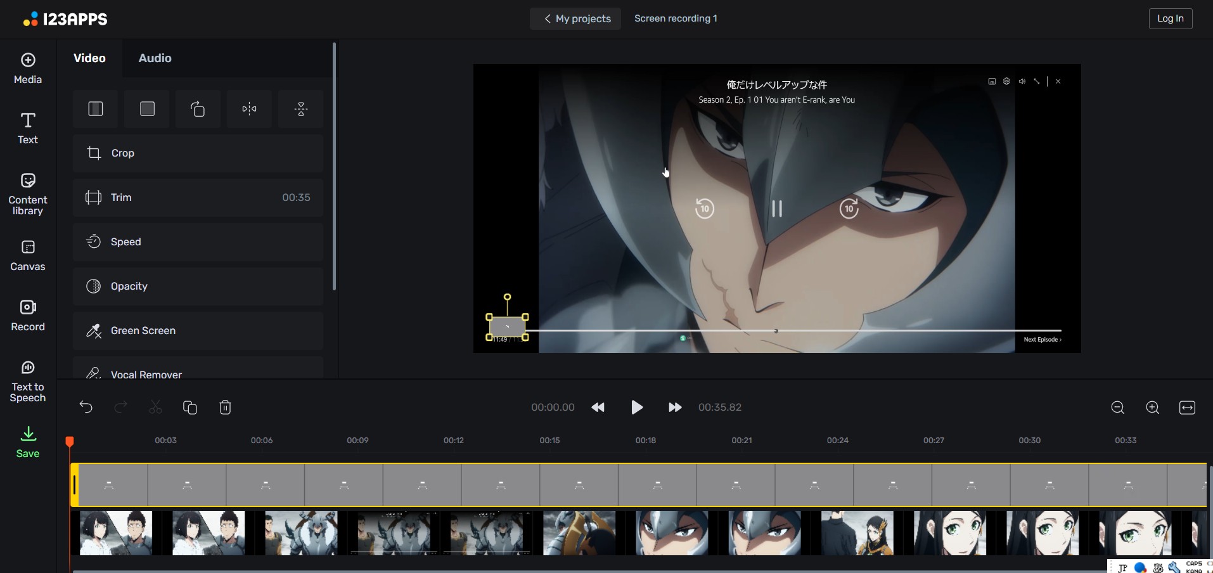
Task: Click the 00:27 mark on the timeline ruler
Action: coord(934,441)
